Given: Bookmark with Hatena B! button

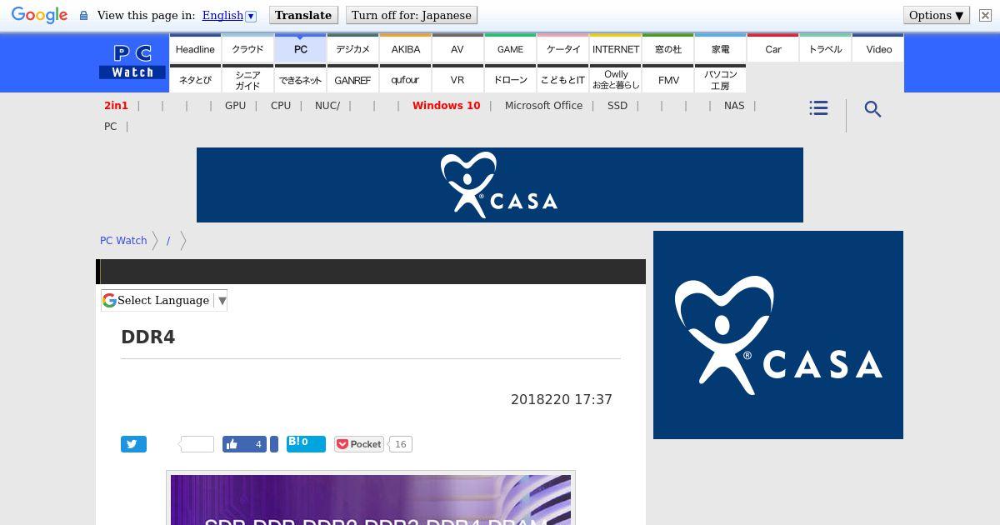Looking at the screenshot, I should point(306,443).
